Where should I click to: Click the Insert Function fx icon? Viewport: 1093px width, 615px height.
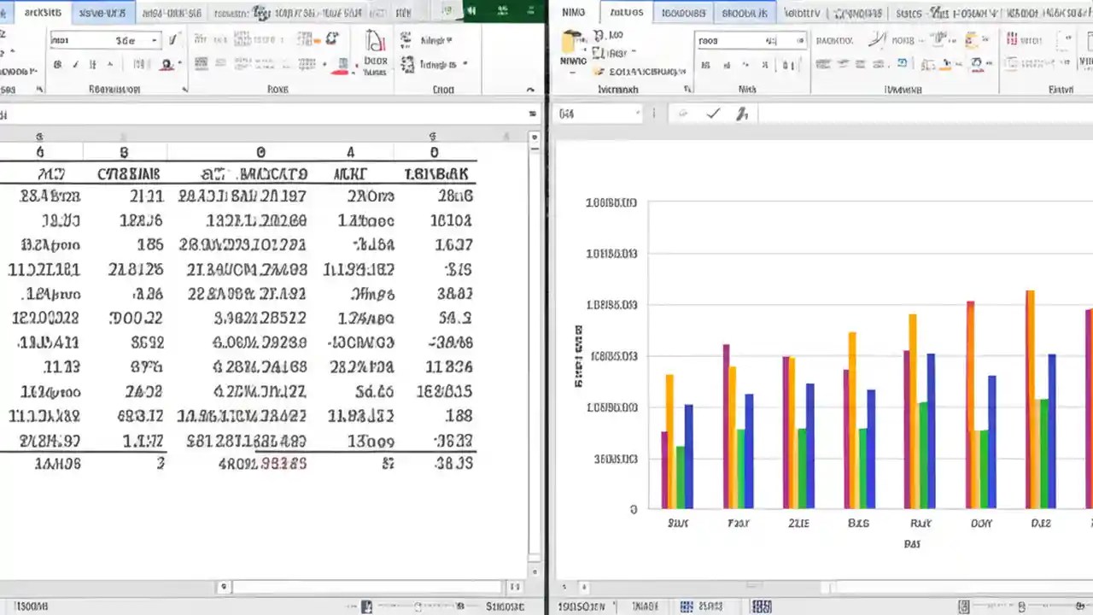742,113
